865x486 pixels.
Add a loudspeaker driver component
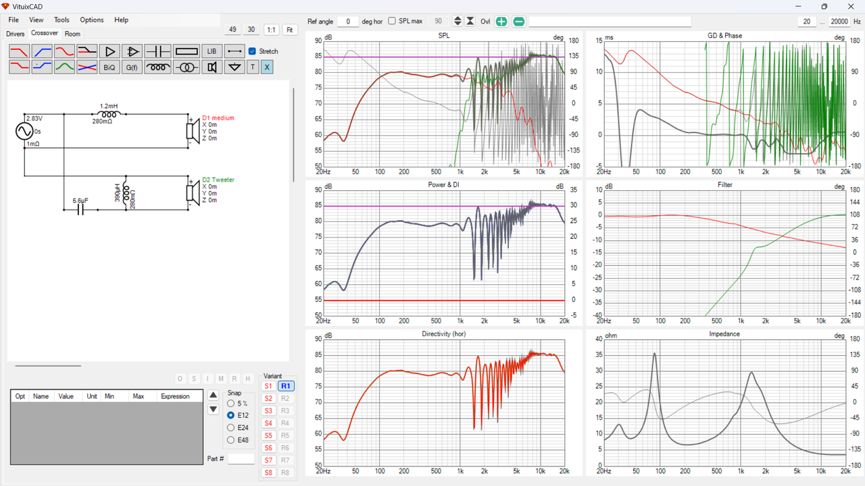point(212,67)
